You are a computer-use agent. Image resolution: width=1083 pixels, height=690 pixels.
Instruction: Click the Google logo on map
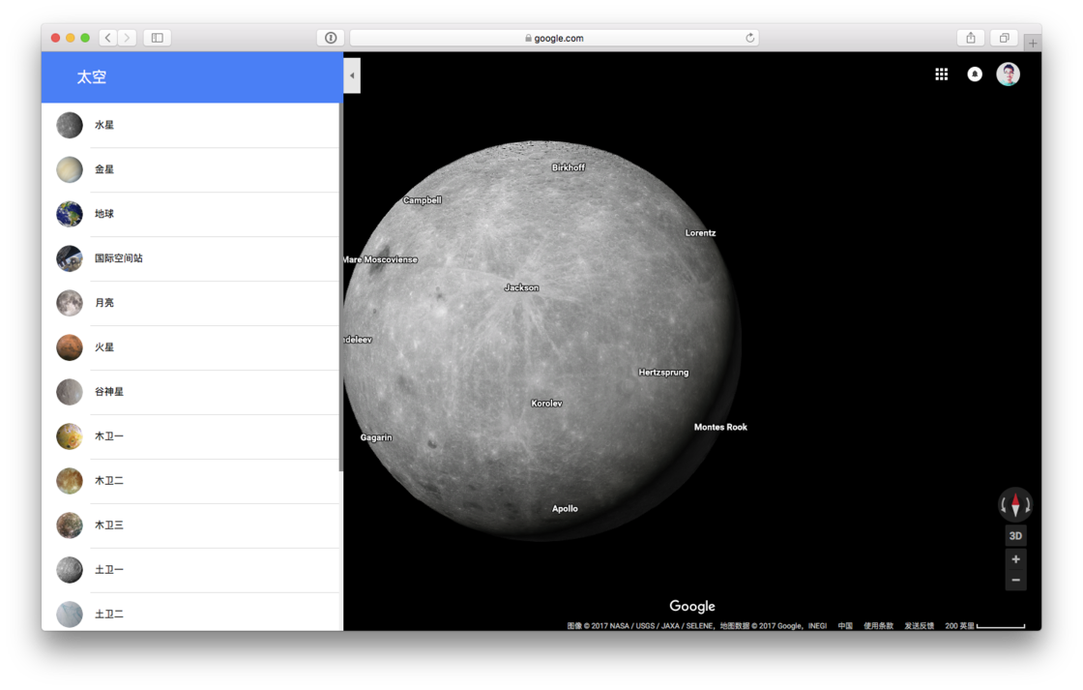(692, 607)
